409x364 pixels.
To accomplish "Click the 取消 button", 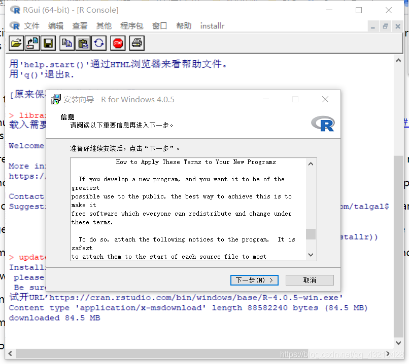I will [310, 280].
